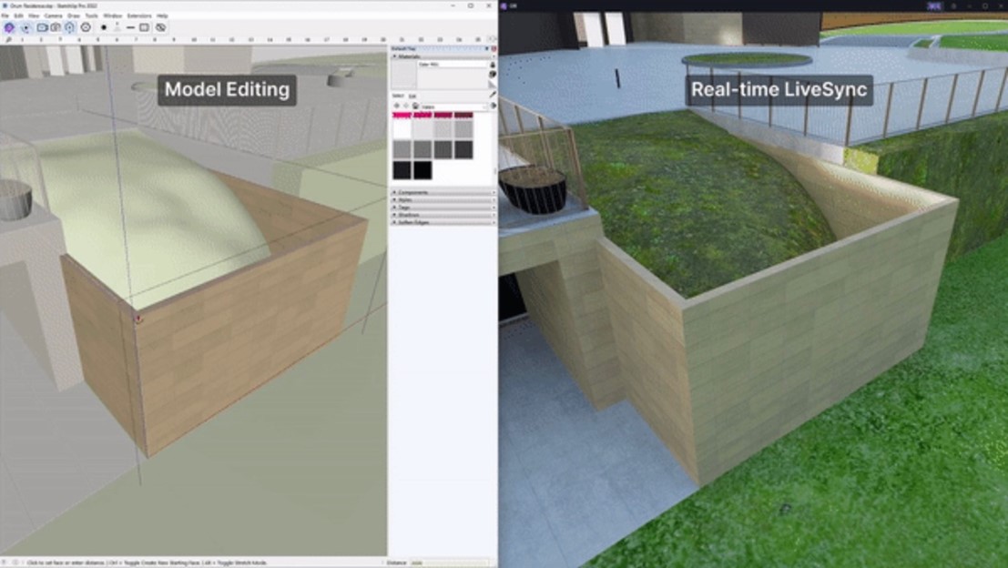Viewport: 1008px width, 568px height.
Task: Click the hidden-eye visibility toolbar icon
Action: 160,27
